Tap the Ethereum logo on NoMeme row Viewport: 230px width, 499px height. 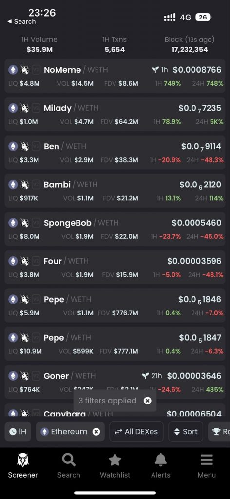point(13,70)
